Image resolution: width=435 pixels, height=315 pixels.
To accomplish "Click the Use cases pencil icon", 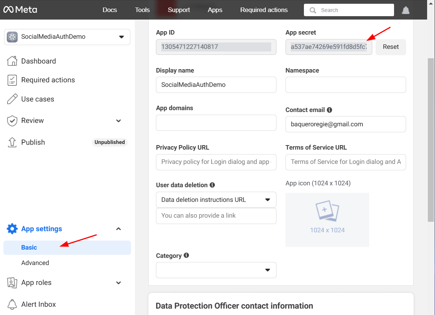I will (12, 99).
